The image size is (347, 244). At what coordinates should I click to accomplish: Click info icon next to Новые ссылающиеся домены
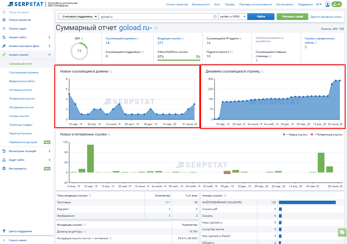click(111, 72)
